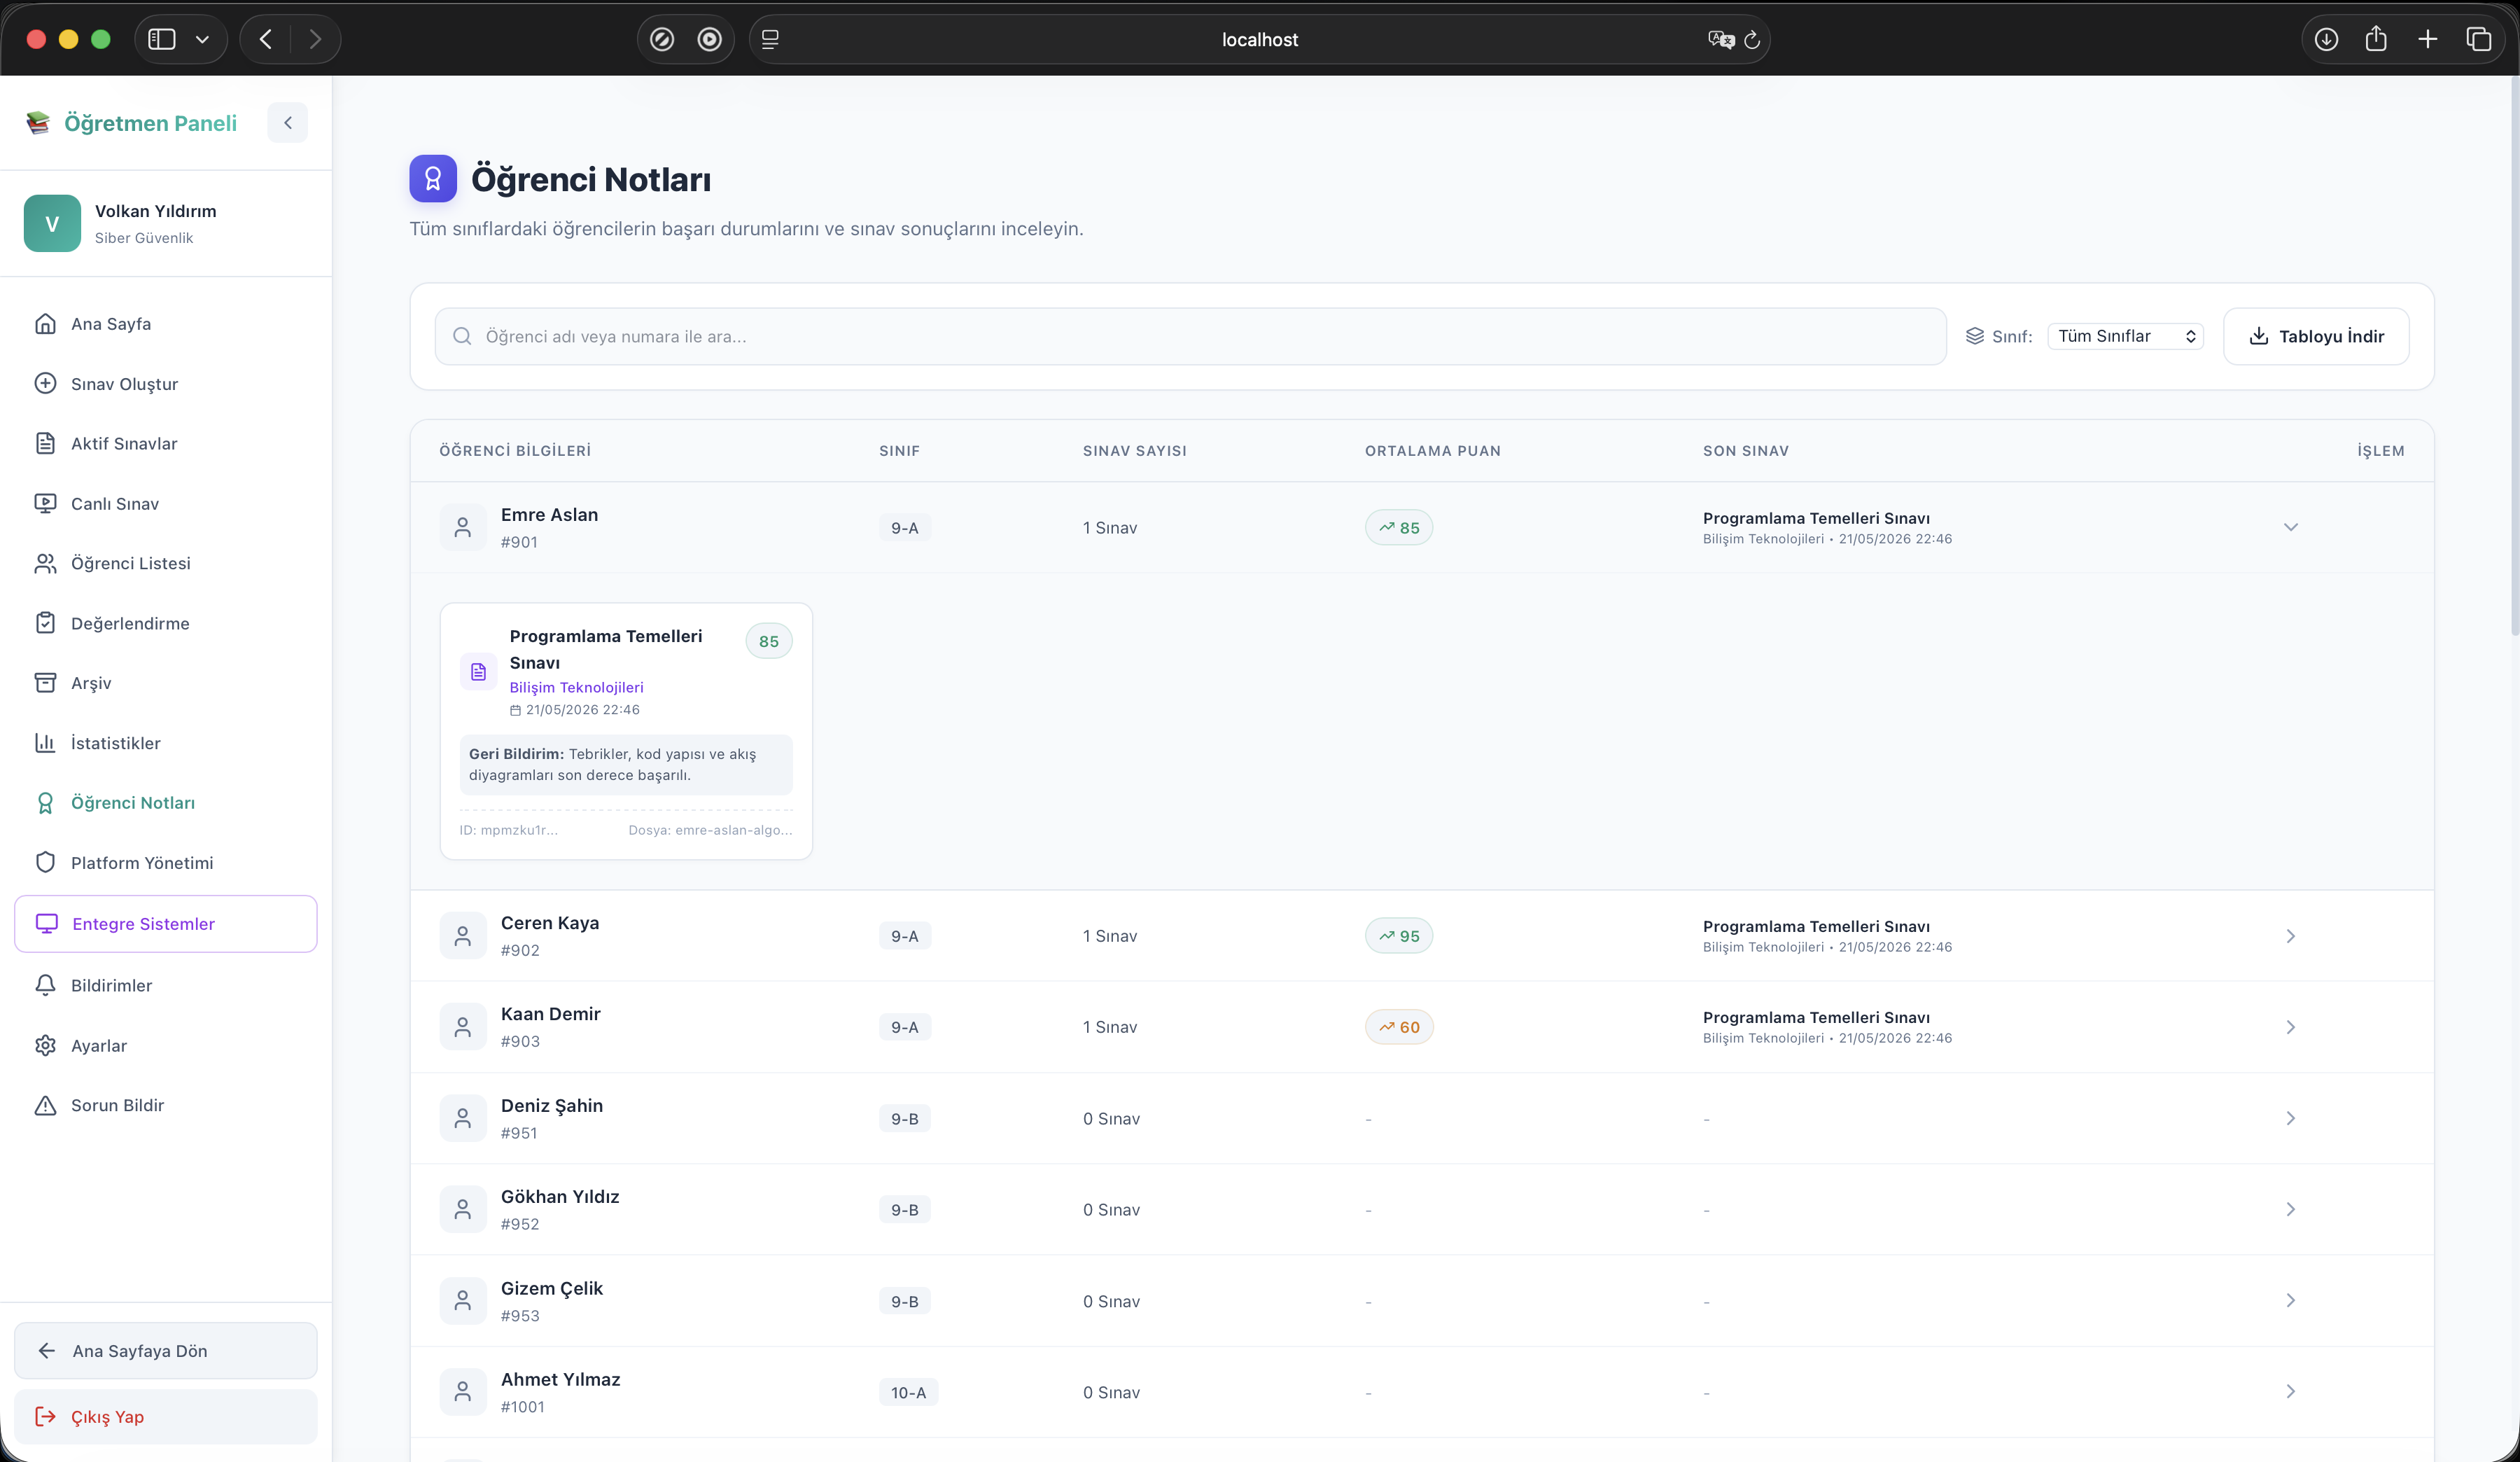This screenshot has height=1462, width=2520.
Task: Focus the student search input field
Action: click(1191, 336)
